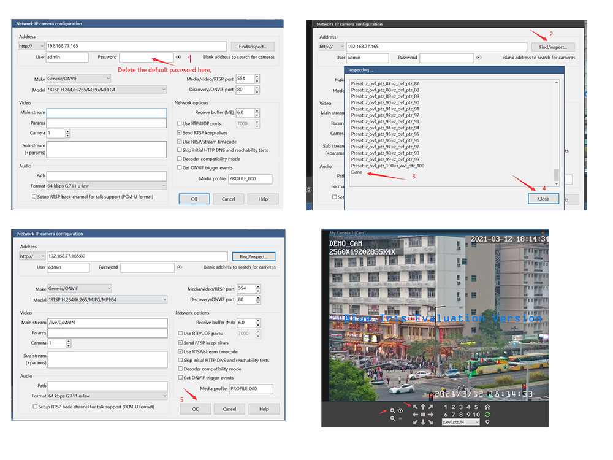Select the 'Done' line in Inspecting log
613x460 pixels.
pyautogui.click(x=357, y=172)
